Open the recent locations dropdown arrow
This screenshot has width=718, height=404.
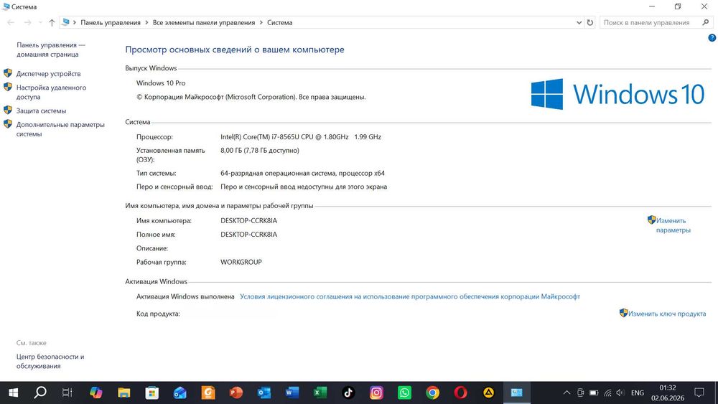40,22
